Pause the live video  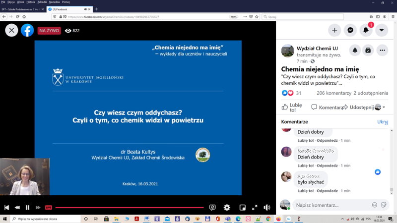(x=27, y=208)
